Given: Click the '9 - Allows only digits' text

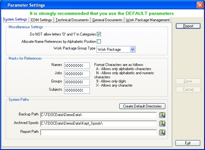Looking at the screenshot, I should [x=111, y=81].
